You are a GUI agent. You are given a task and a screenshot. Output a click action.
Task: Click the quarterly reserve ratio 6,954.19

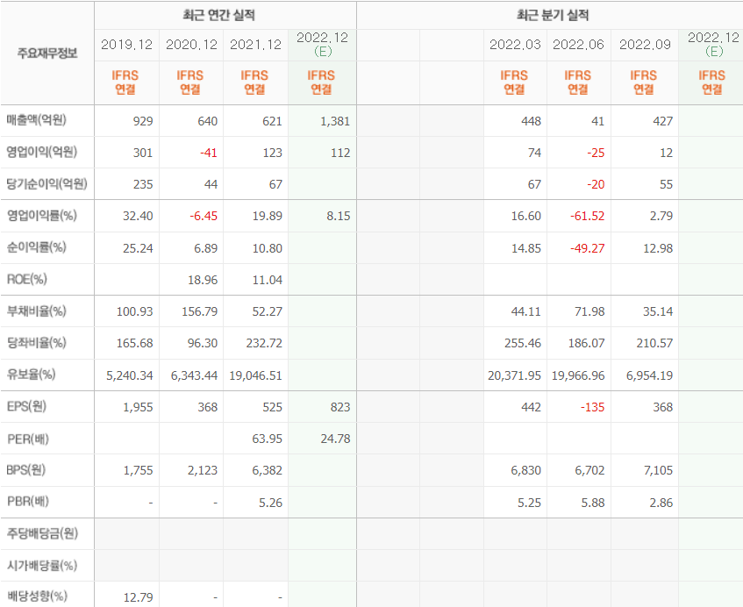click(x=649, y=375)
